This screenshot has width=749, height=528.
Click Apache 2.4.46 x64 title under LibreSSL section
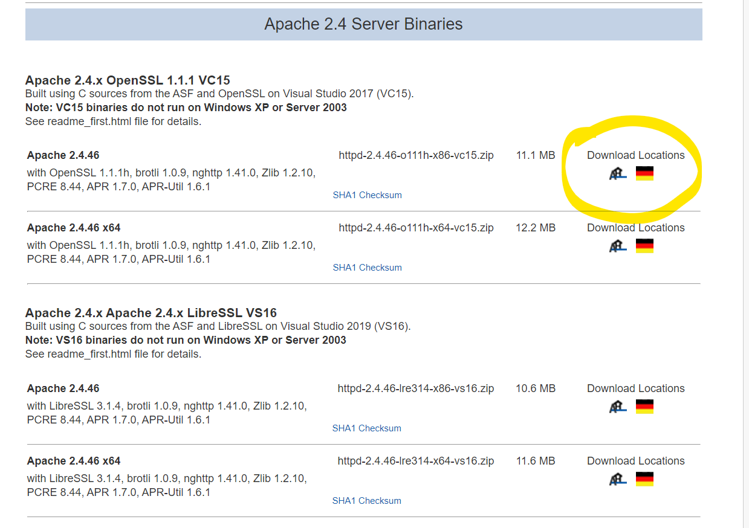[x=74, y=461]
